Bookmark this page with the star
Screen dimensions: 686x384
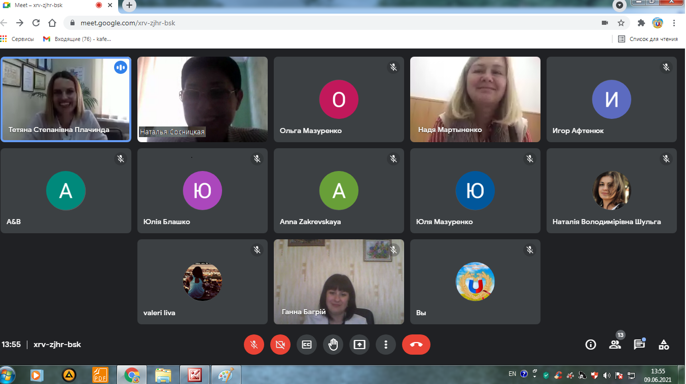pos(621,23)
